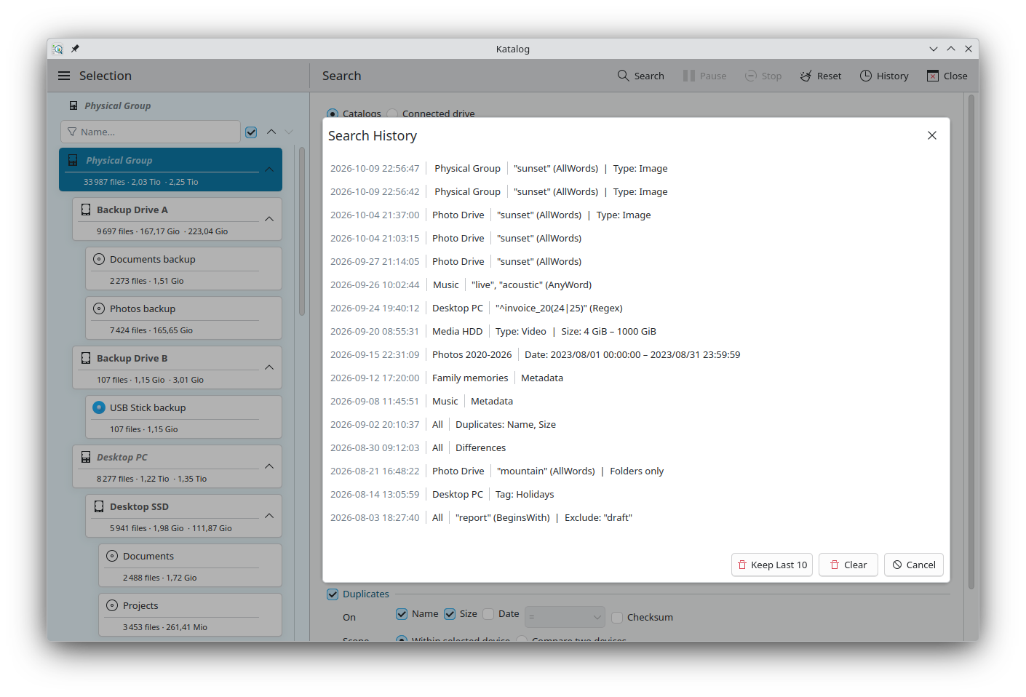This screenshot has height=697, width=1026.
Task: Click the Documents catalog icon under Desktop SSD
Action: click(x=112, y=556)
